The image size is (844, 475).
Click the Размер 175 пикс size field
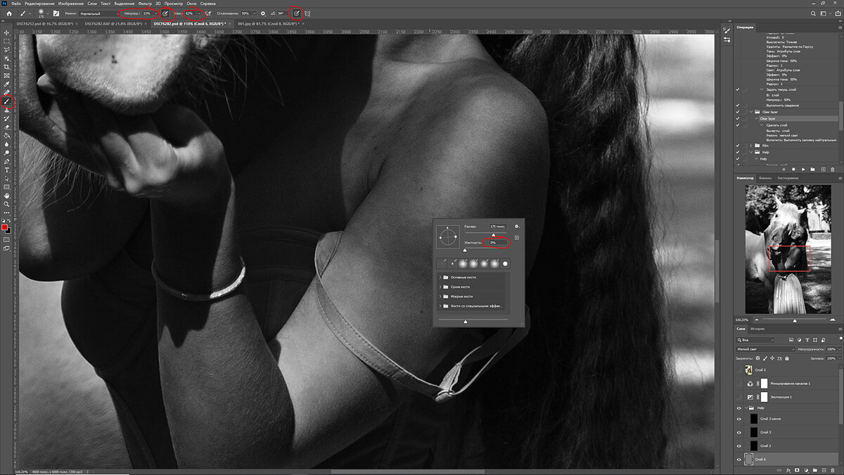[497, 227]
